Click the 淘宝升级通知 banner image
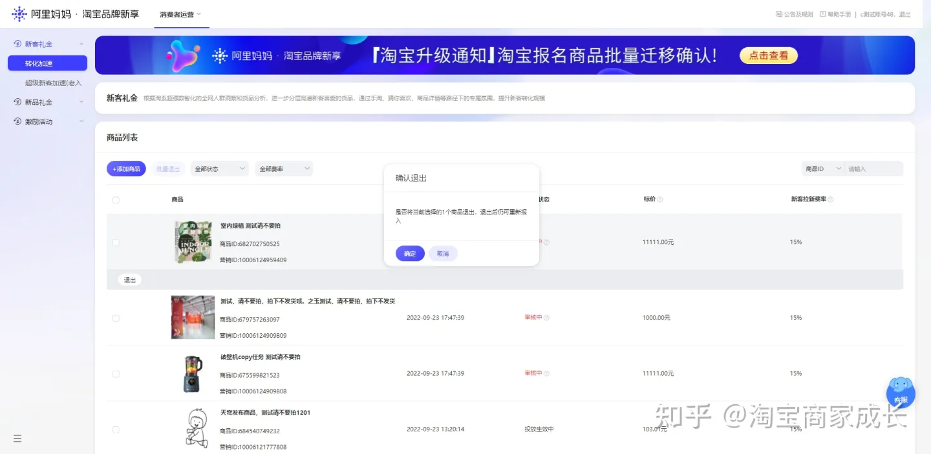Screen dimensions: 931x454 [x=504, y=56]
